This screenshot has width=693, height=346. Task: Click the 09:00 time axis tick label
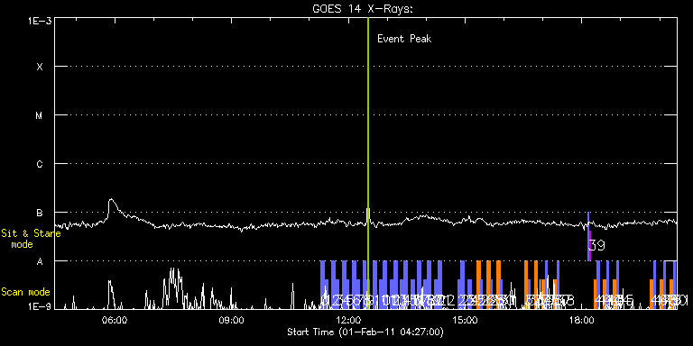pyautogui.click(x=232, y=320)
